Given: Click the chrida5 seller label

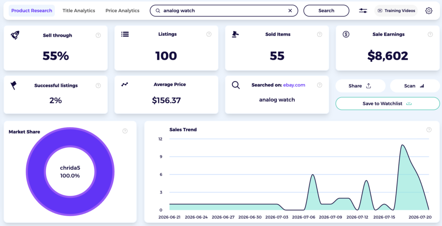Looking at the screenshot, I should point(70,168).
